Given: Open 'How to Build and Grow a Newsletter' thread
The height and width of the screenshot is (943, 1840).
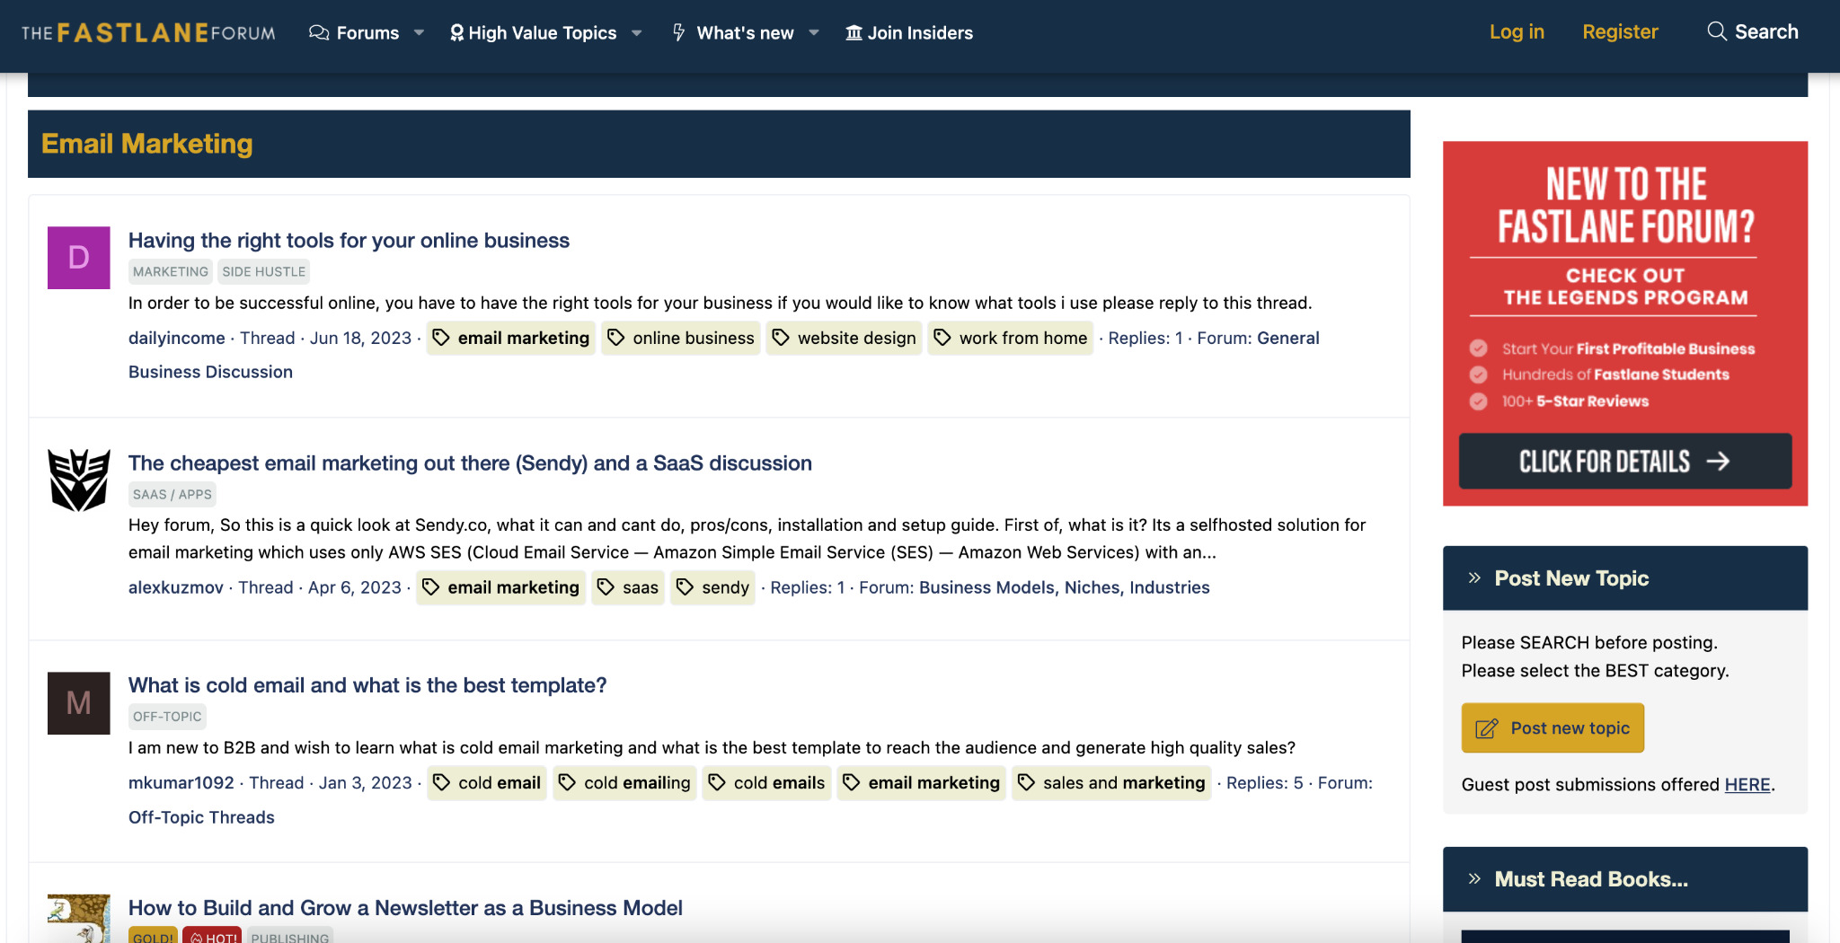Looking at the screenshot, I should pos(405,908).
